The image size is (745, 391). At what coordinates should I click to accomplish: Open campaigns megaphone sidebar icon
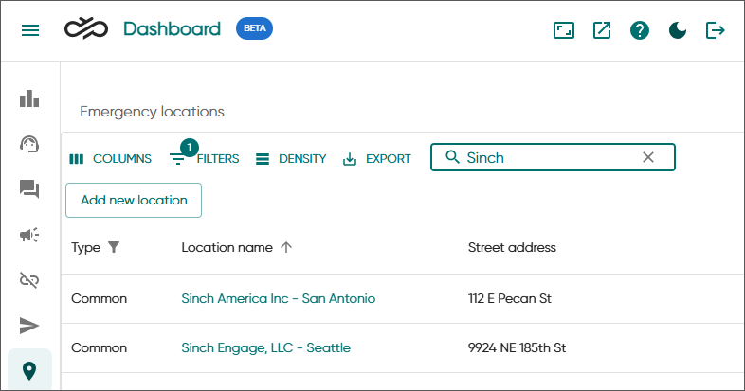click(x=29, y=235)
